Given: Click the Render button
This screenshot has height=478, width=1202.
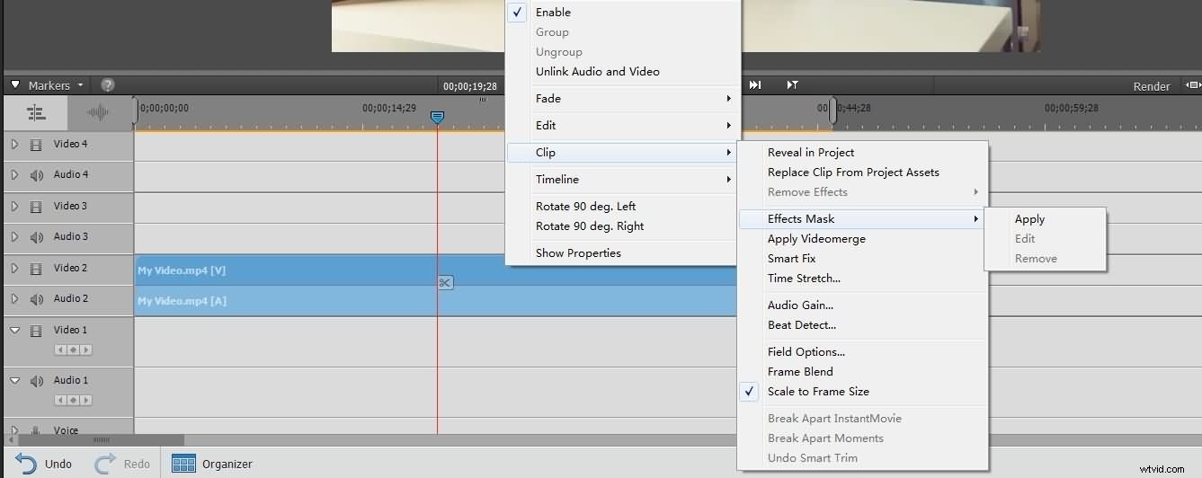Looking at the screenshot, I should pyautogui.click(x=1152, y=86).
